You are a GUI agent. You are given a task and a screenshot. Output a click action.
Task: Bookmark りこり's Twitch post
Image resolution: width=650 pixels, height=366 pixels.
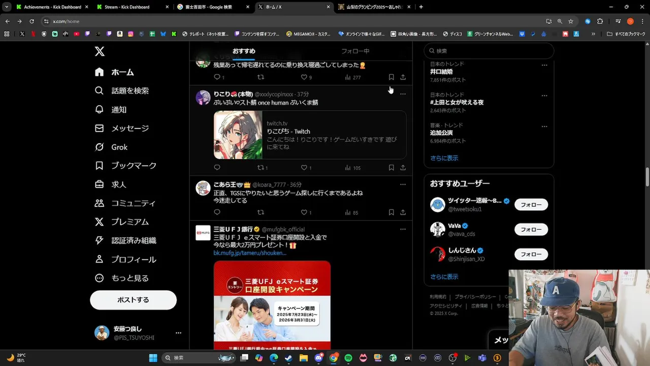pos(391,168)
